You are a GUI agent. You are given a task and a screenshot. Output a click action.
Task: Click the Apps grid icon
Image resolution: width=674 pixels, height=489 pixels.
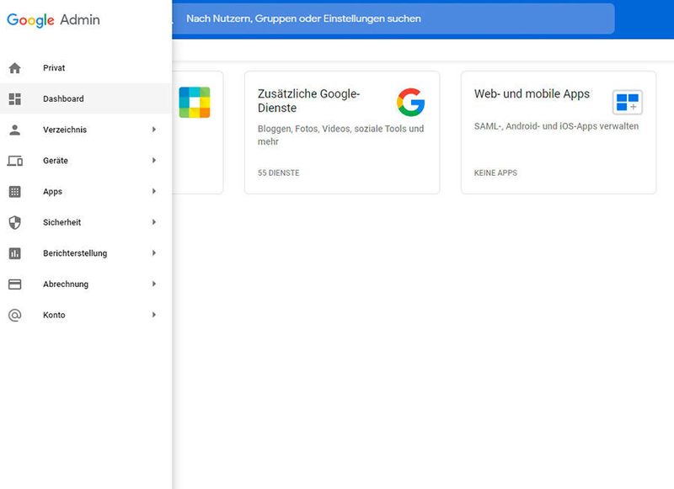point(14,192)
